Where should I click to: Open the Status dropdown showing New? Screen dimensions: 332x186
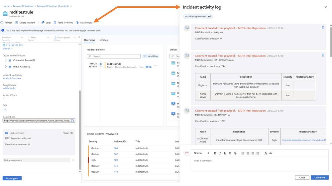(38, 38)
